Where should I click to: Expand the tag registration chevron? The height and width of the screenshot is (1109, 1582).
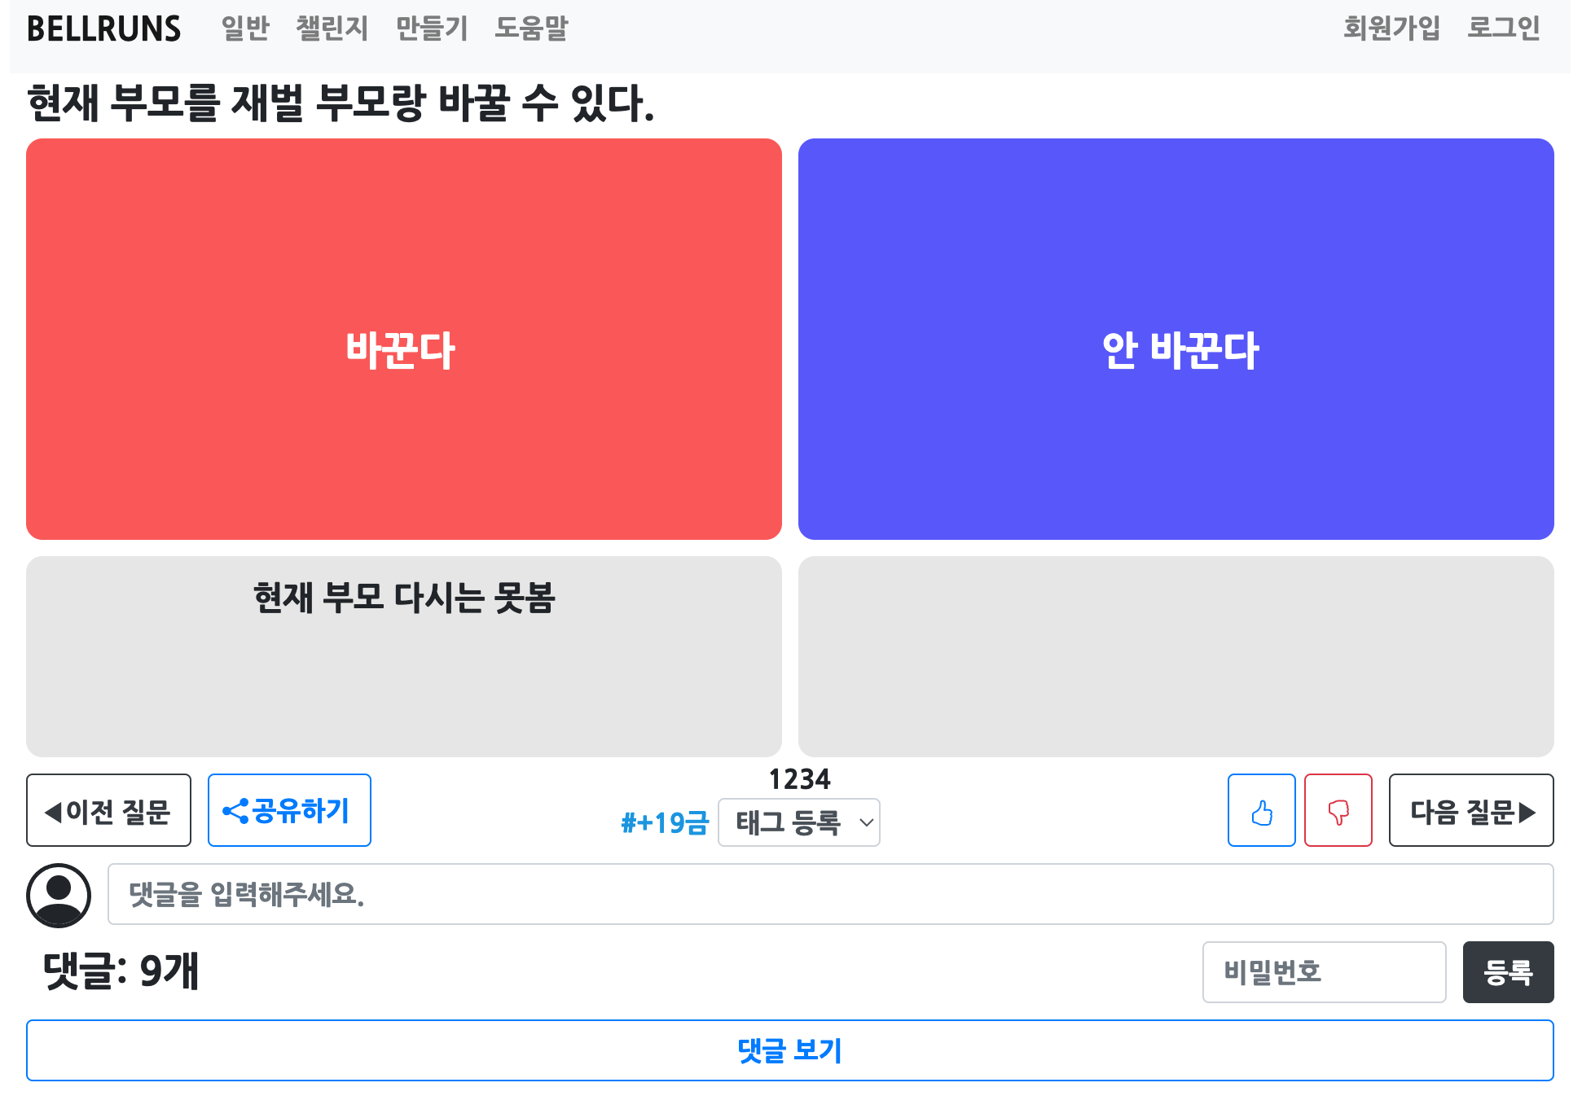tap(866, 823)
